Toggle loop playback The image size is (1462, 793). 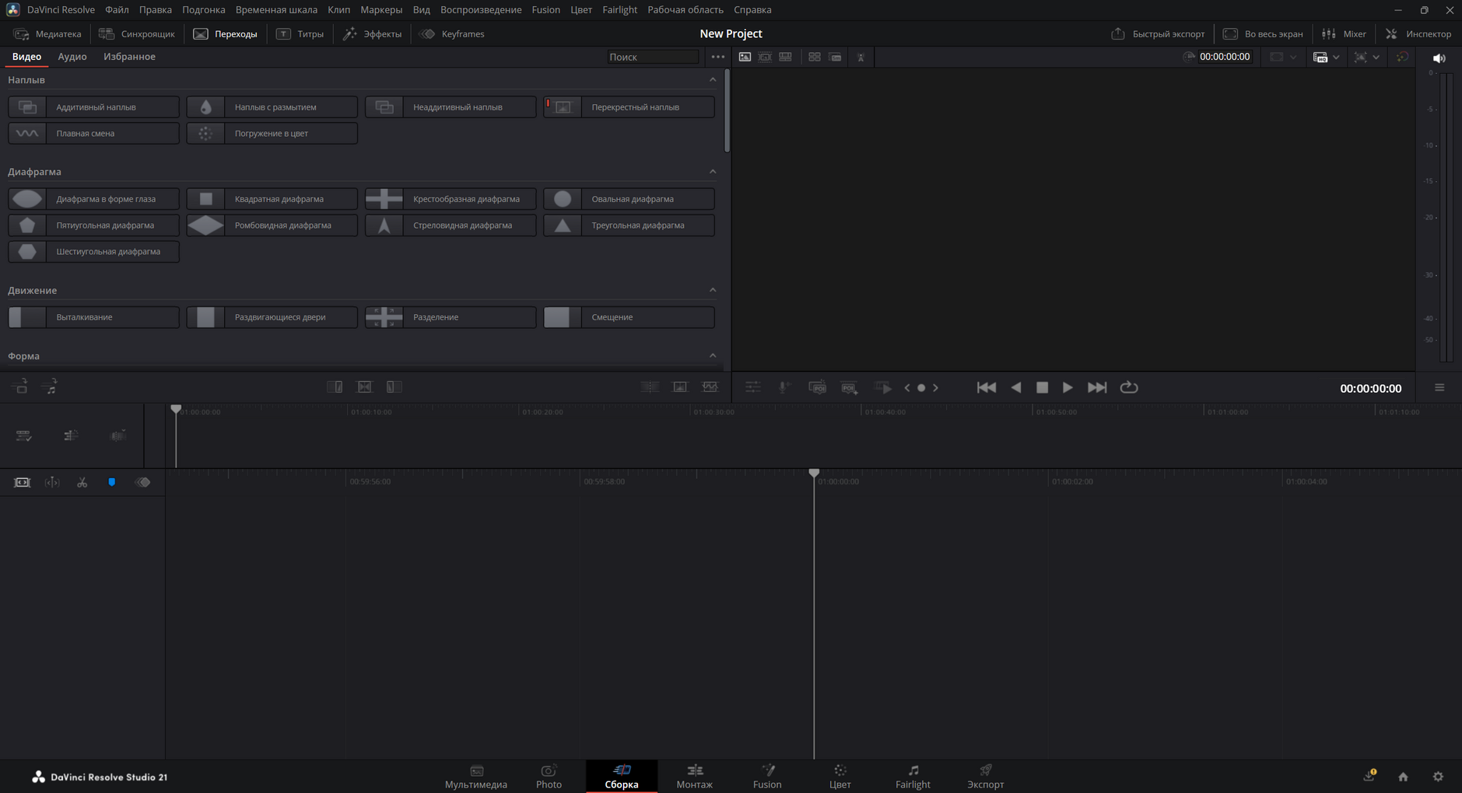(x=1128, y=387)
